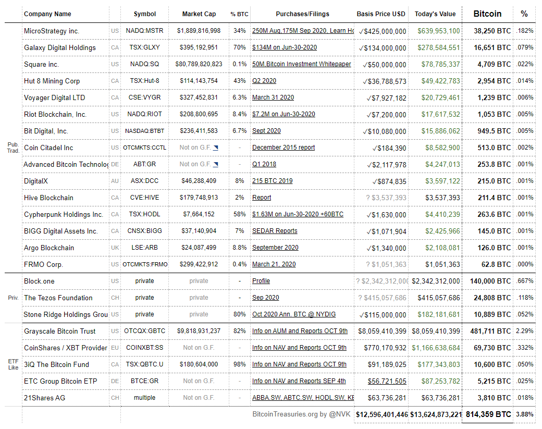Select the NADQ:SQ symbol cell
This screenshot has width=542, height=429.
click(x=144, y=64)
